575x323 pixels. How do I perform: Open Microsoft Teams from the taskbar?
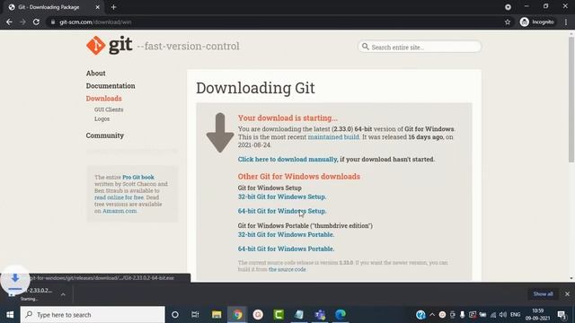[x=320, y=315]
